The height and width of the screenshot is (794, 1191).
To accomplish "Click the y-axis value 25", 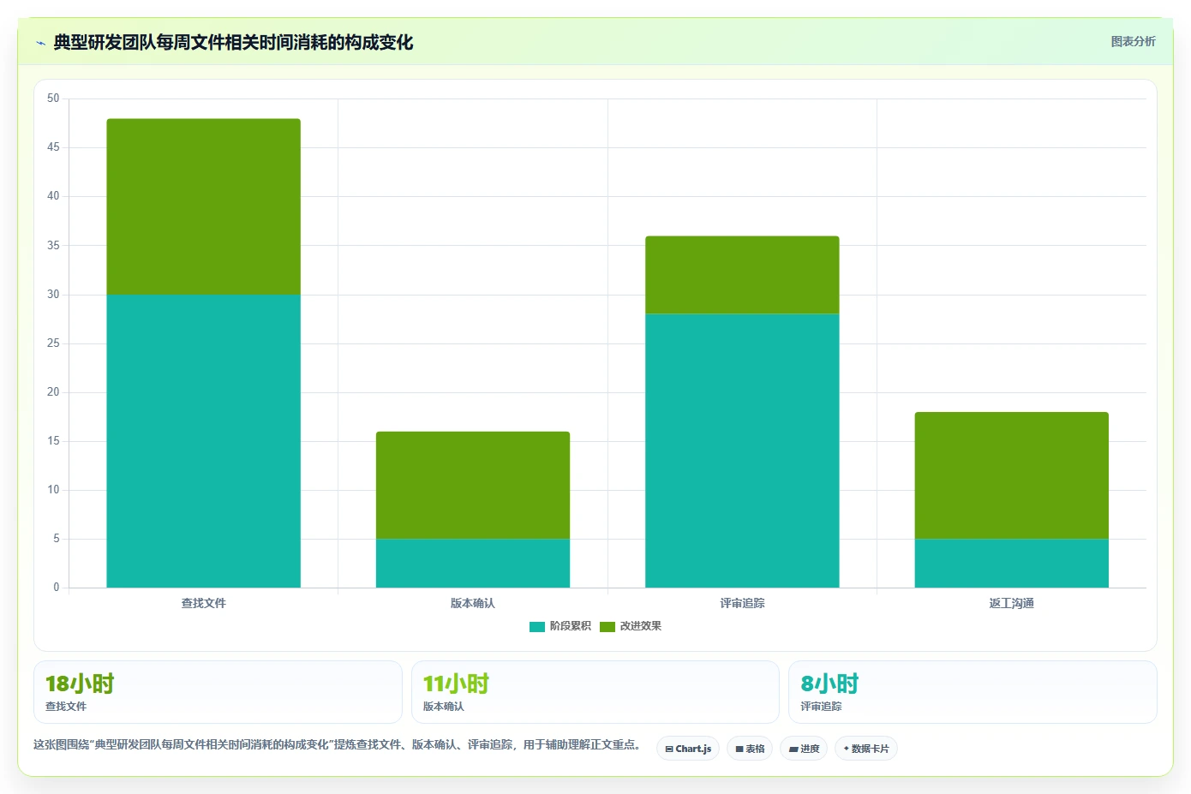I will pyautogui.click(x=53, y=343).
